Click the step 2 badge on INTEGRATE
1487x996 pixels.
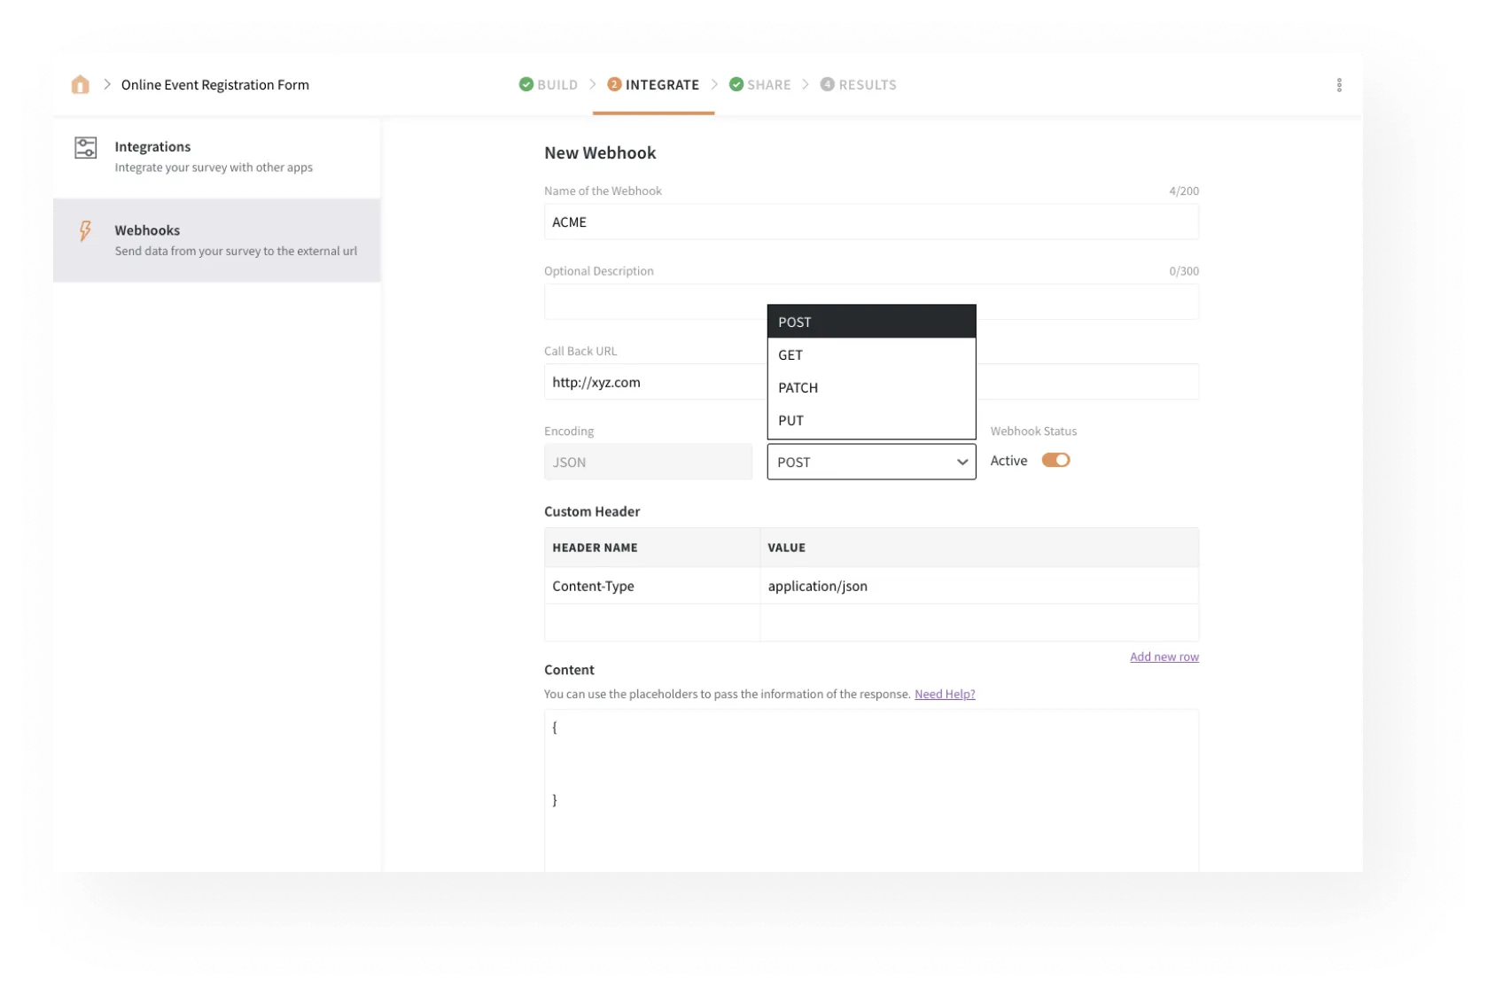614,84
